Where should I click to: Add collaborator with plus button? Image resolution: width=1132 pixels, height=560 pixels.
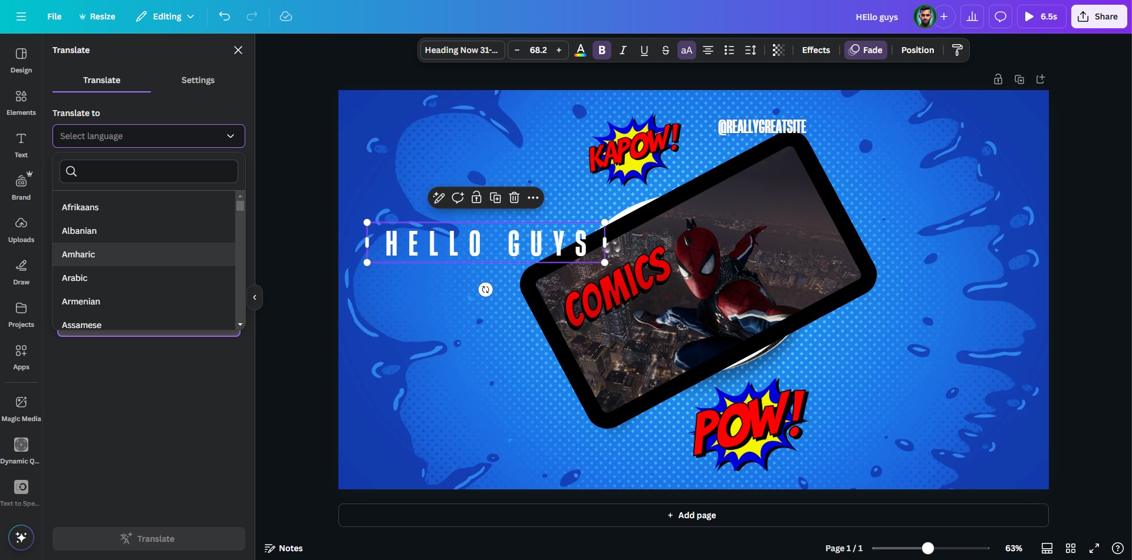[944, 16]
